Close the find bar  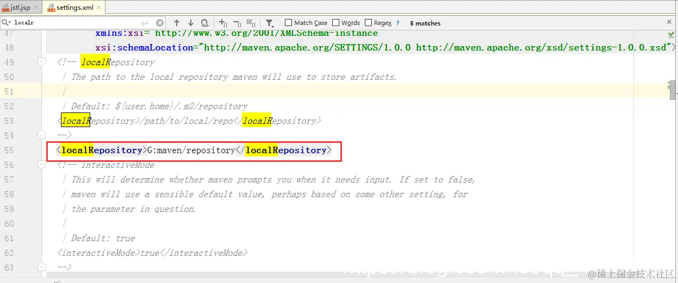click(669, 22)
